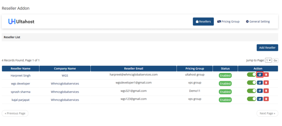Image resolution: width=282 pixels, height=126 pixels.
Task: Turn off kajal parjapat's toggle switch
Action: click(x=251, y=99)
